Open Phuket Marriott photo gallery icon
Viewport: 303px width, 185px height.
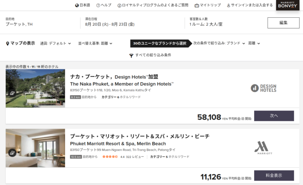(12, 153)
